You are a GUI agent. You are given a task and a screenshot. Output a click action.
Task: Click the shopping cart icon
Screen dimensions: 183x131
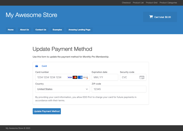coord(151,17)
